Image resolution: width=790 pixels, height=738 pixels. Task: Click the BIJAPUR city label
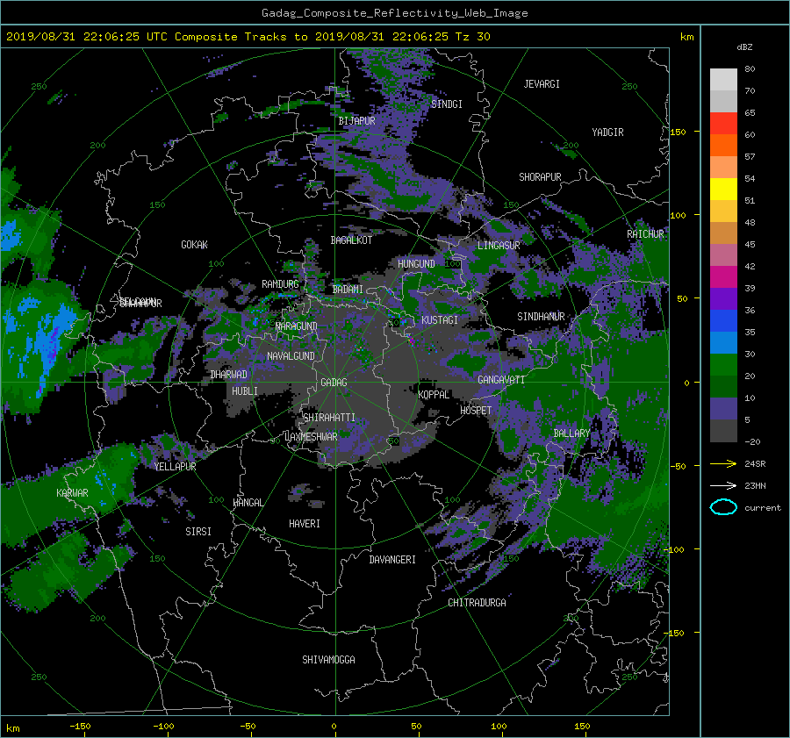pyautogui.click(x=356, y=121)
